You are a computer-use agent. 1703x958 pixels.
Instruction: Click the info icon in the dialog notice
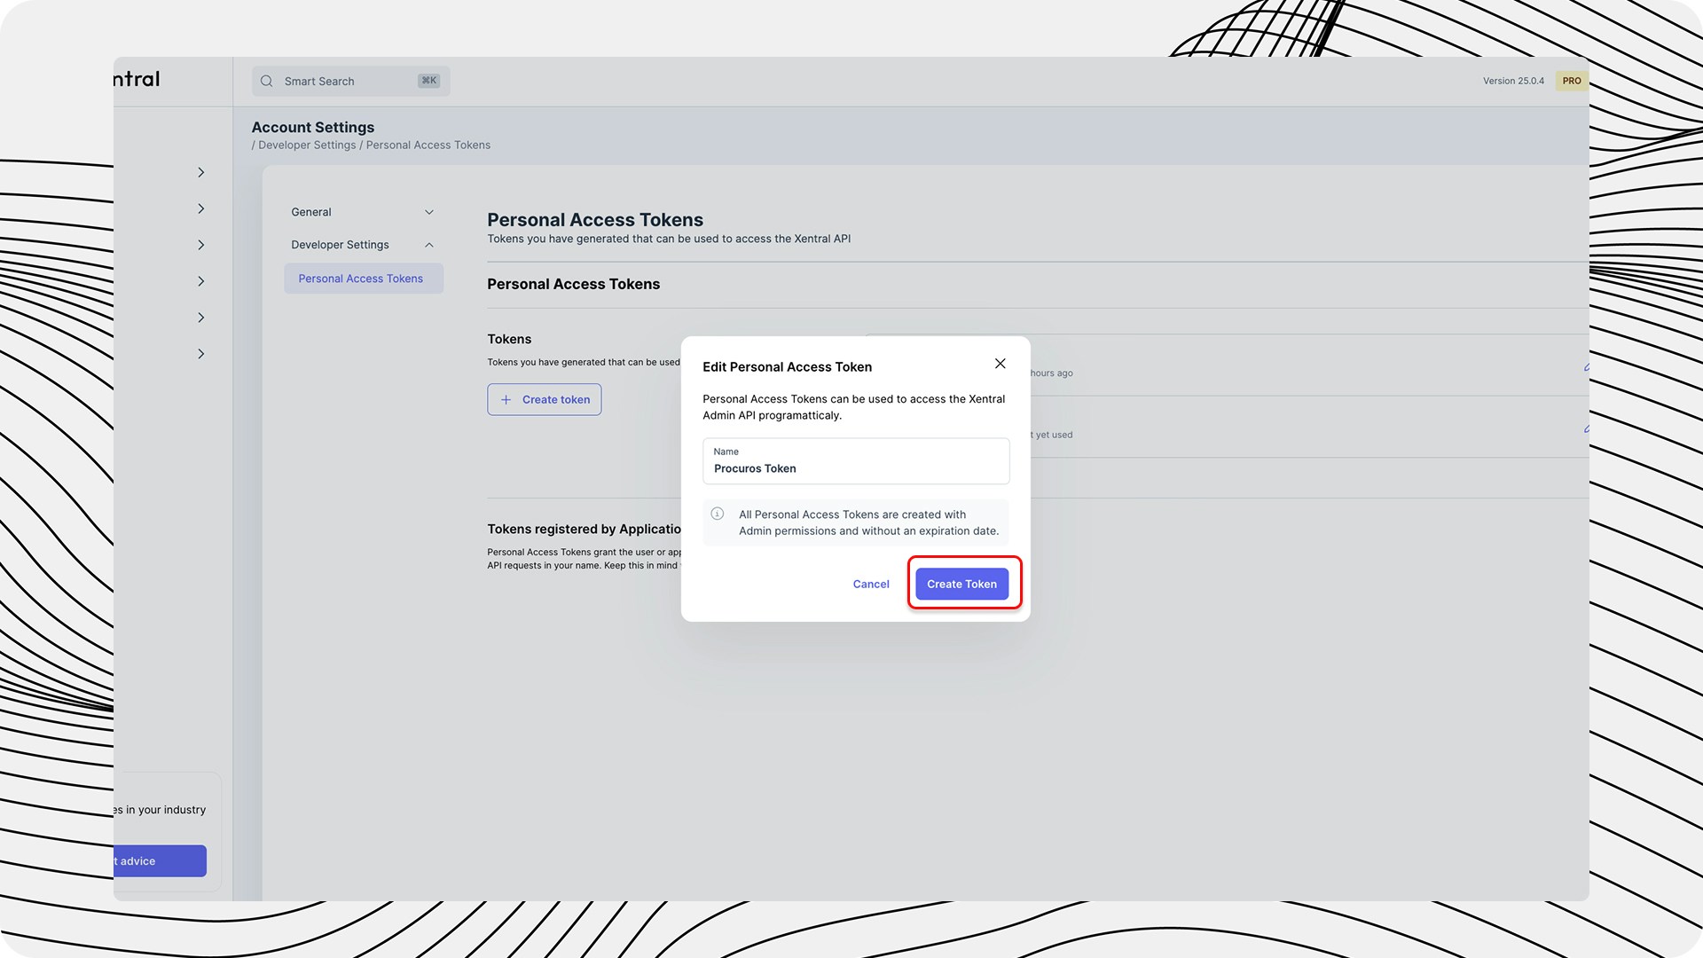718,514
